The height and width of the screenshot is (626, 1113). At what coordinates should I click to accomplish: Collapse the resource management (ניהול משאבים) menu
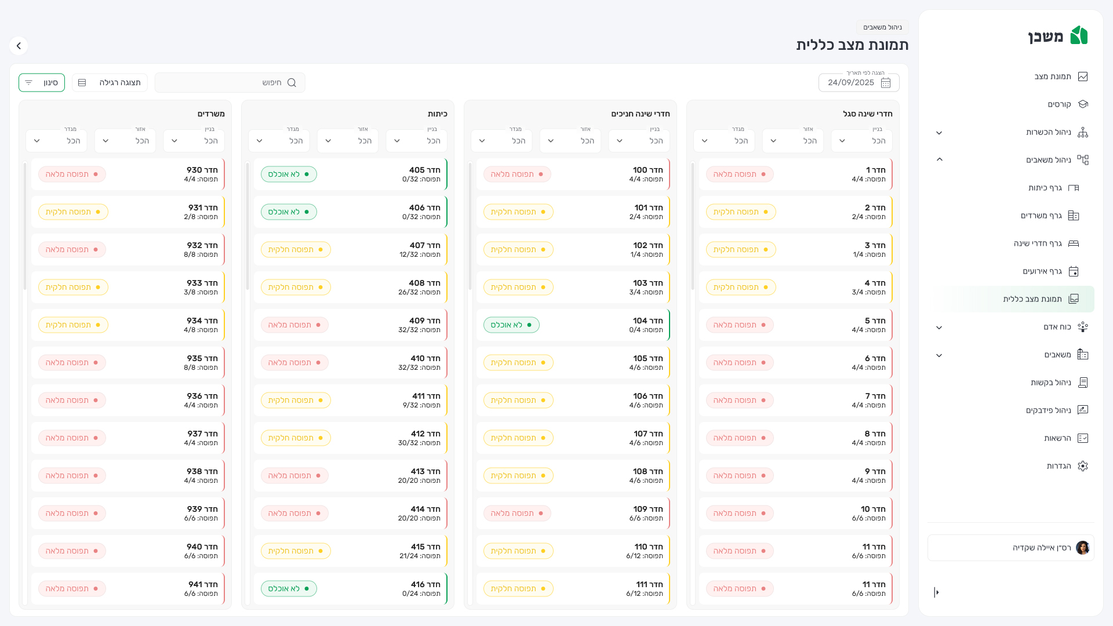coord(939,159)
